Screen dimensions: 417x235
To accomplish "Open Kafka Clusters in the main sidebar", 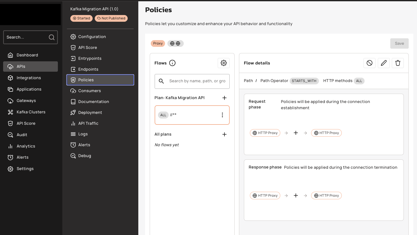I will [x=31, y=112].
